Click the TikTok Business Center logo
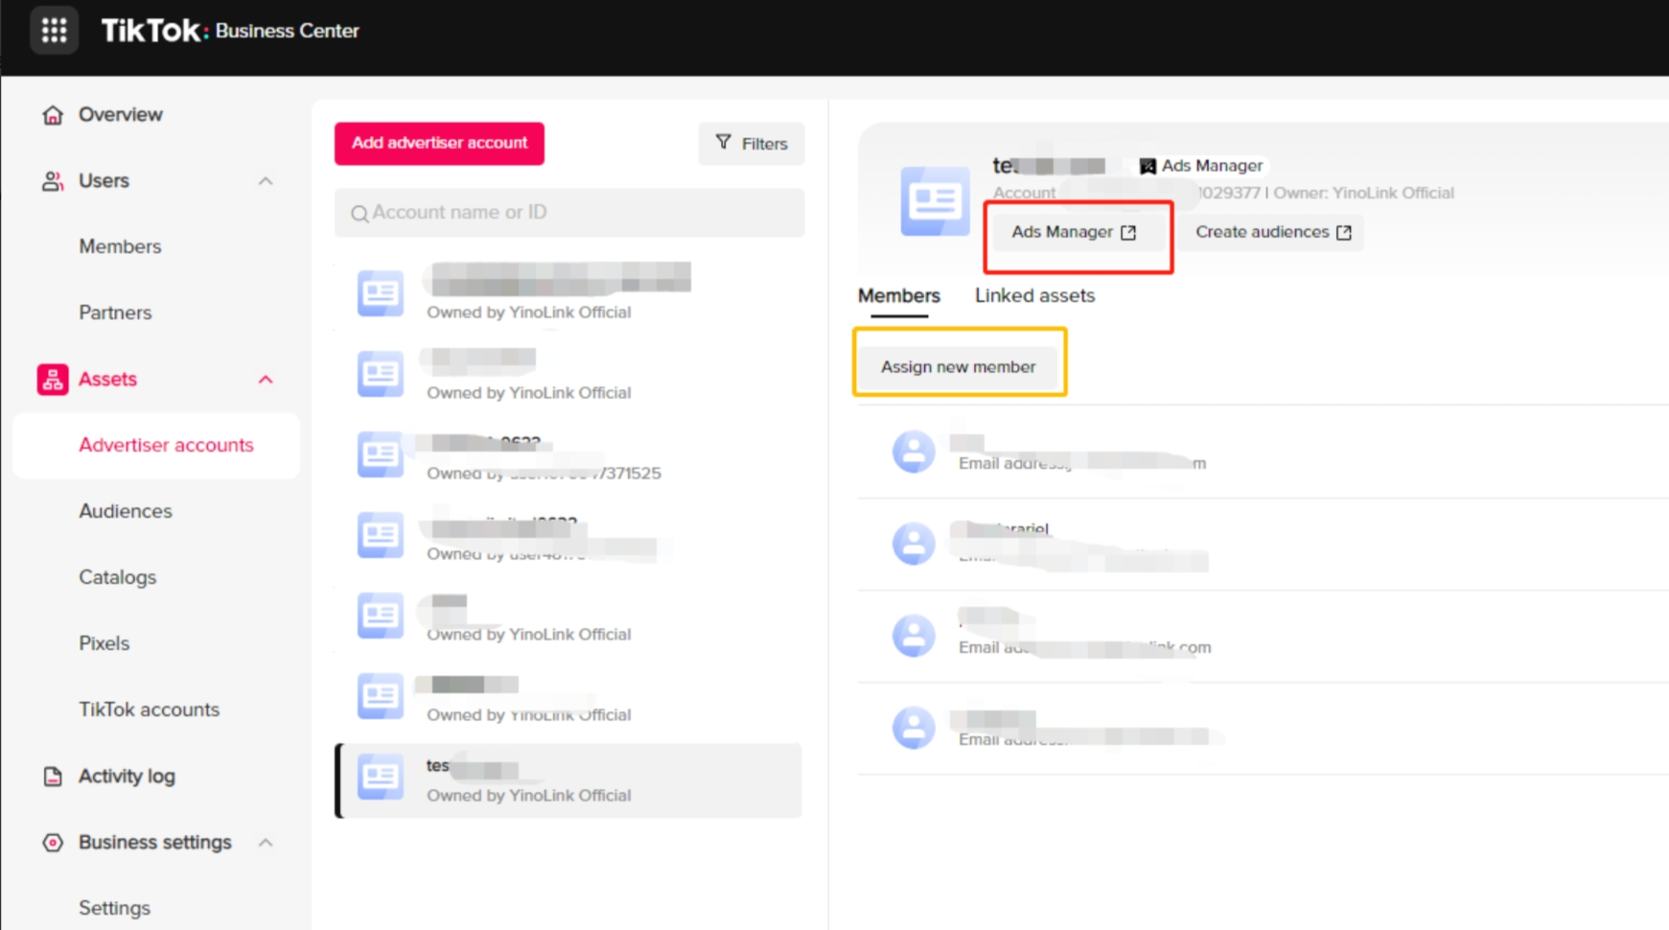This screenshot has height=930, width=1669. [x=230, y=31]
